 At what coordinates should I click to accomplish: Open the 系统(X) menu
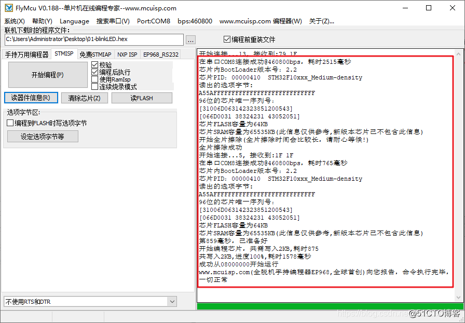click(15, 21)
